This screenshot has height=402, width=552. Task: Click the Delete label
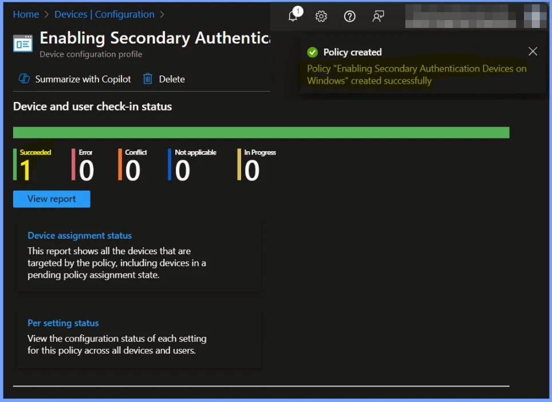coord(172,79)
